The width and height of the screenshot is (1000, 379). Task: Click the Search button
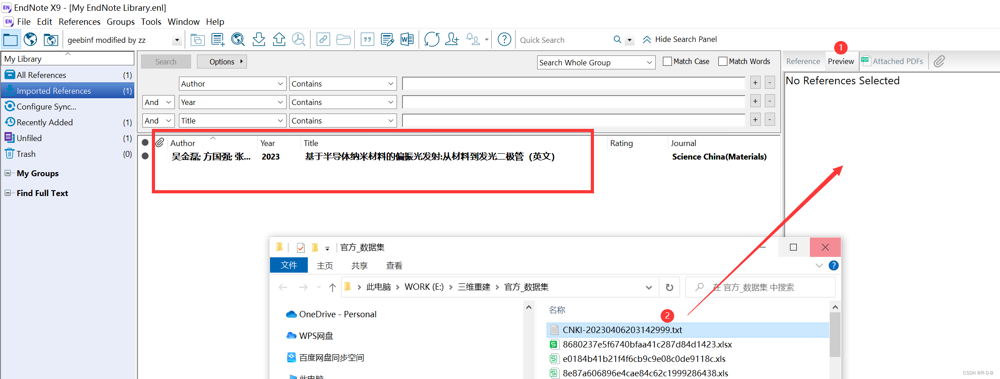(x=166, y=62)
